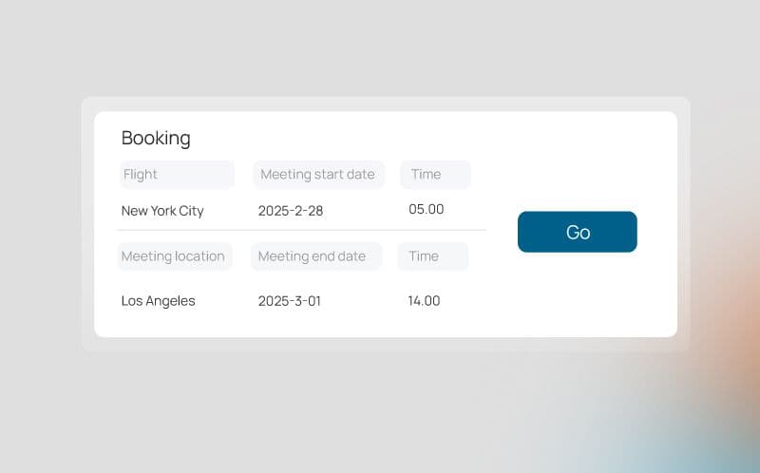Focus the Time field beside Meeting end date

(x=433, y=256)
